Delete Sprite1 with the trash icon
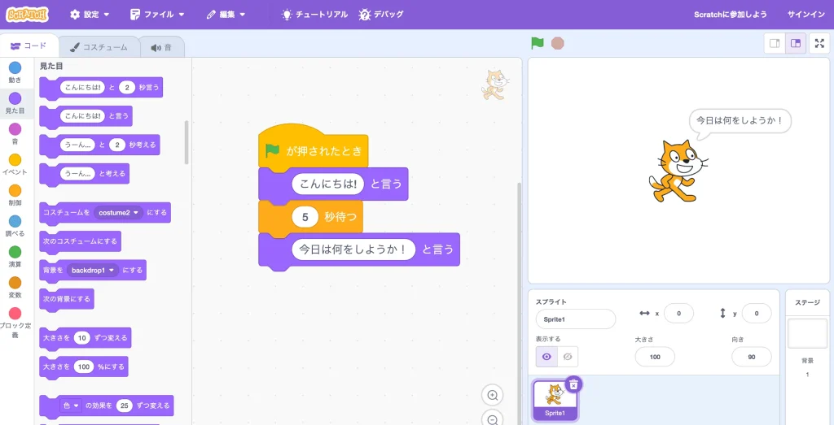 pyautogui.click(x=573, y=384)
